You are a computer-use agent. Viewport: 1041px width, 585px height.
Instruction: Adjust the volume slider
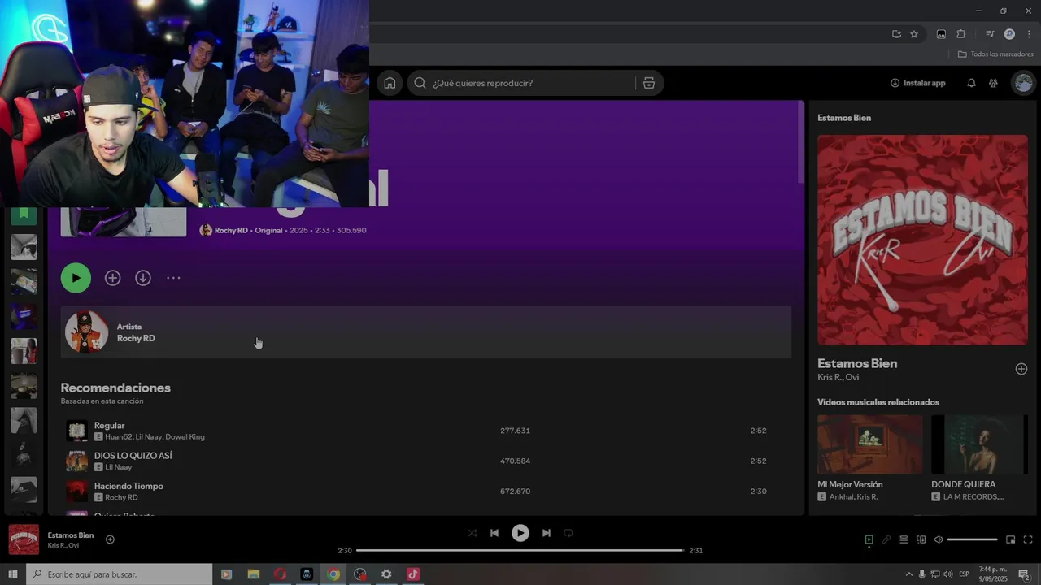[x=973, y=539]
